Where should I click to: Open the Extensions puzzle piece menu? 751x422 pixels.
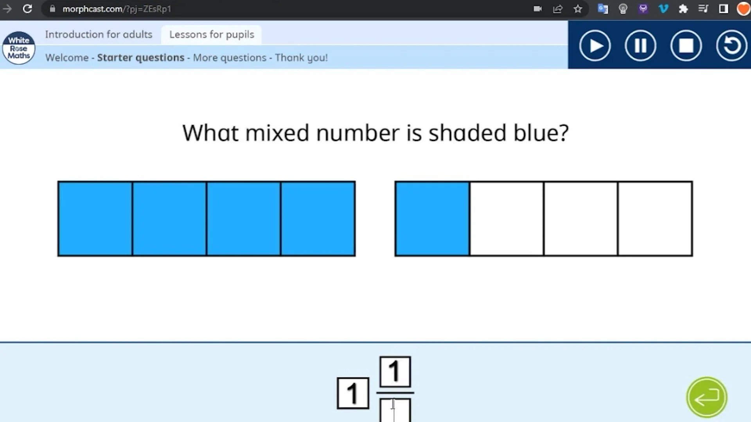(x=683, y=9)
